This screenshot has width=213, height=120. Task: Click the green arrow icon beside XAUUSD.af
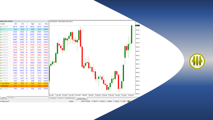point(1,27)
